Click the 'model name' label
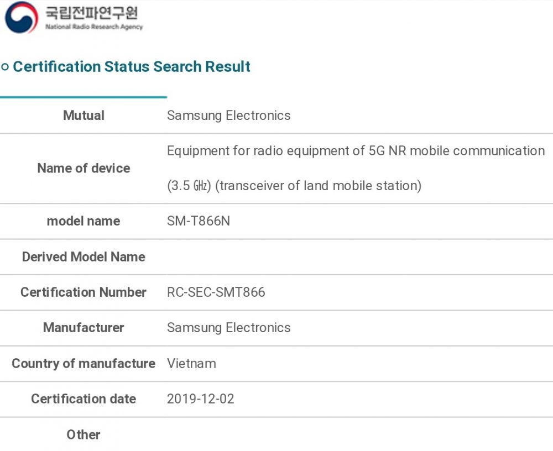The height and width of the screenshot is (451, 553). click(x=84, y=221)
